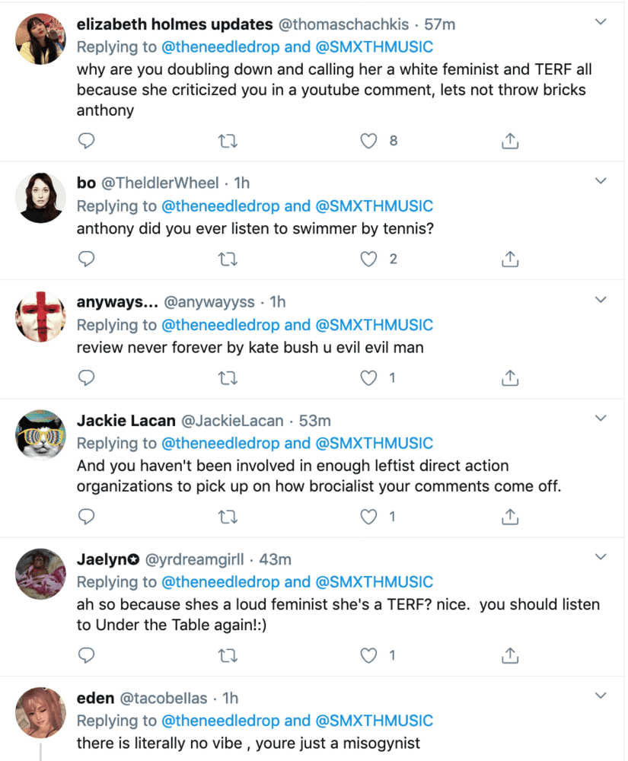Open the chevron menu on bo's tweet
Image resolution: width=628 pixels, height=761 pixels.
[601, 181]
